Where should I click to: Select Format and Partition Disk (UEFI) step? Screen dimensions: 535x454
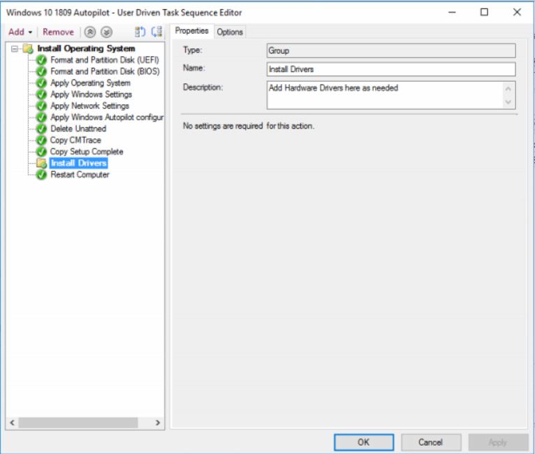tap(105, 60)
